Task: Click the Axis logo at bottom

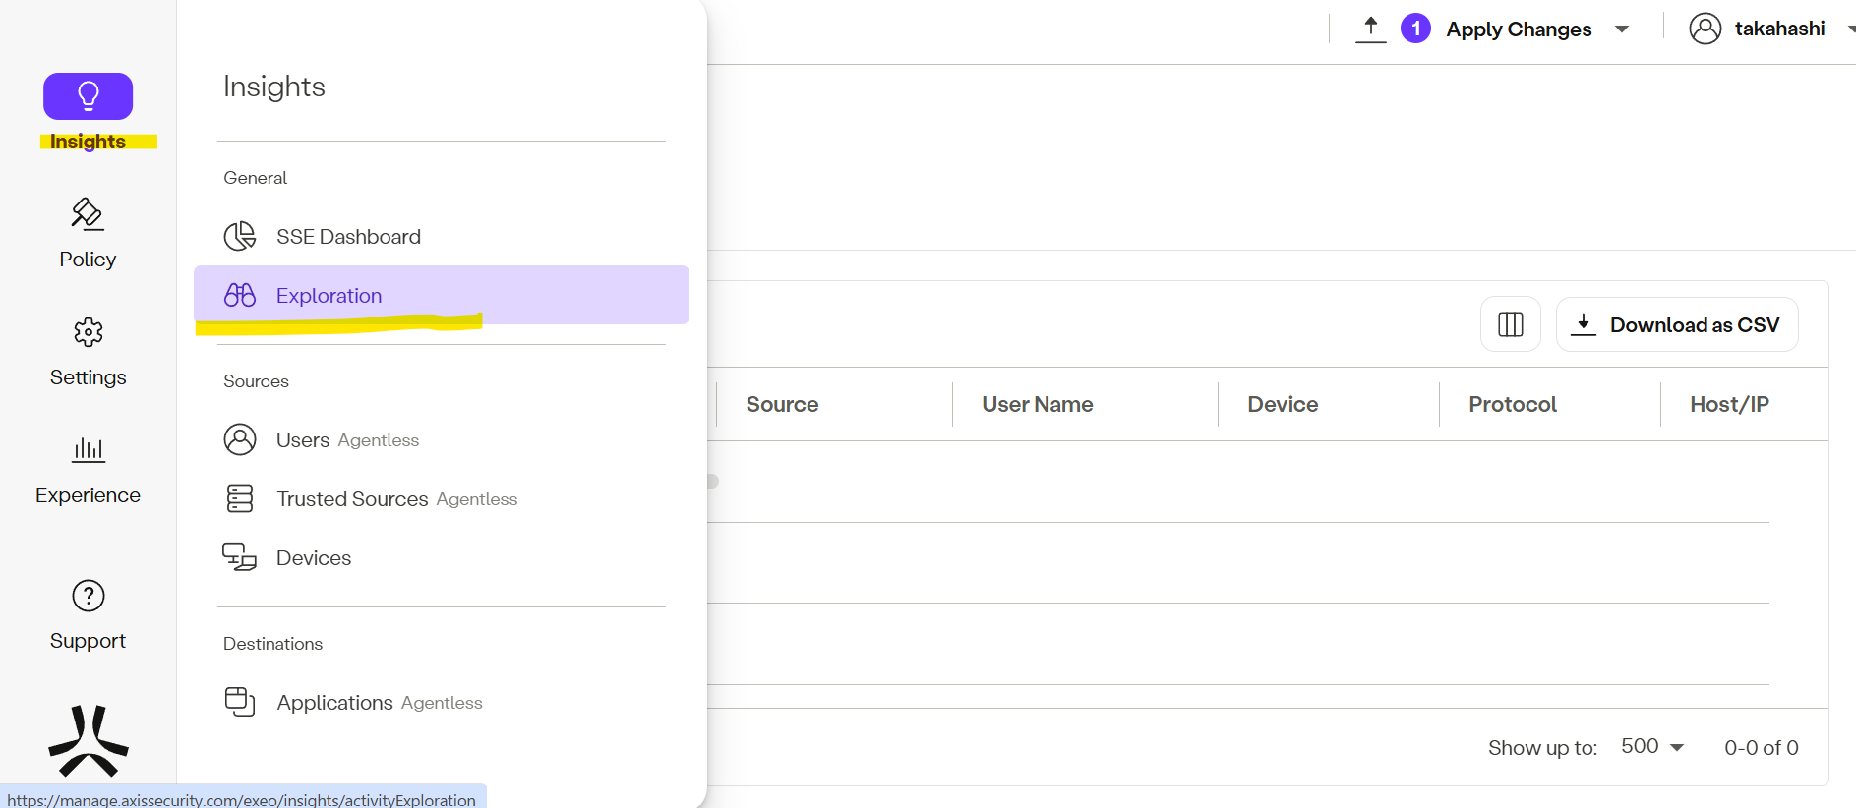Action: (x=88, y=740)
